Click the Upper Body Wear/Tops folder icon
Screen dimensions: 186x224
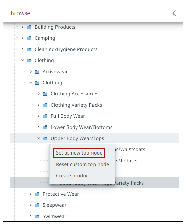tap(45, 138)
